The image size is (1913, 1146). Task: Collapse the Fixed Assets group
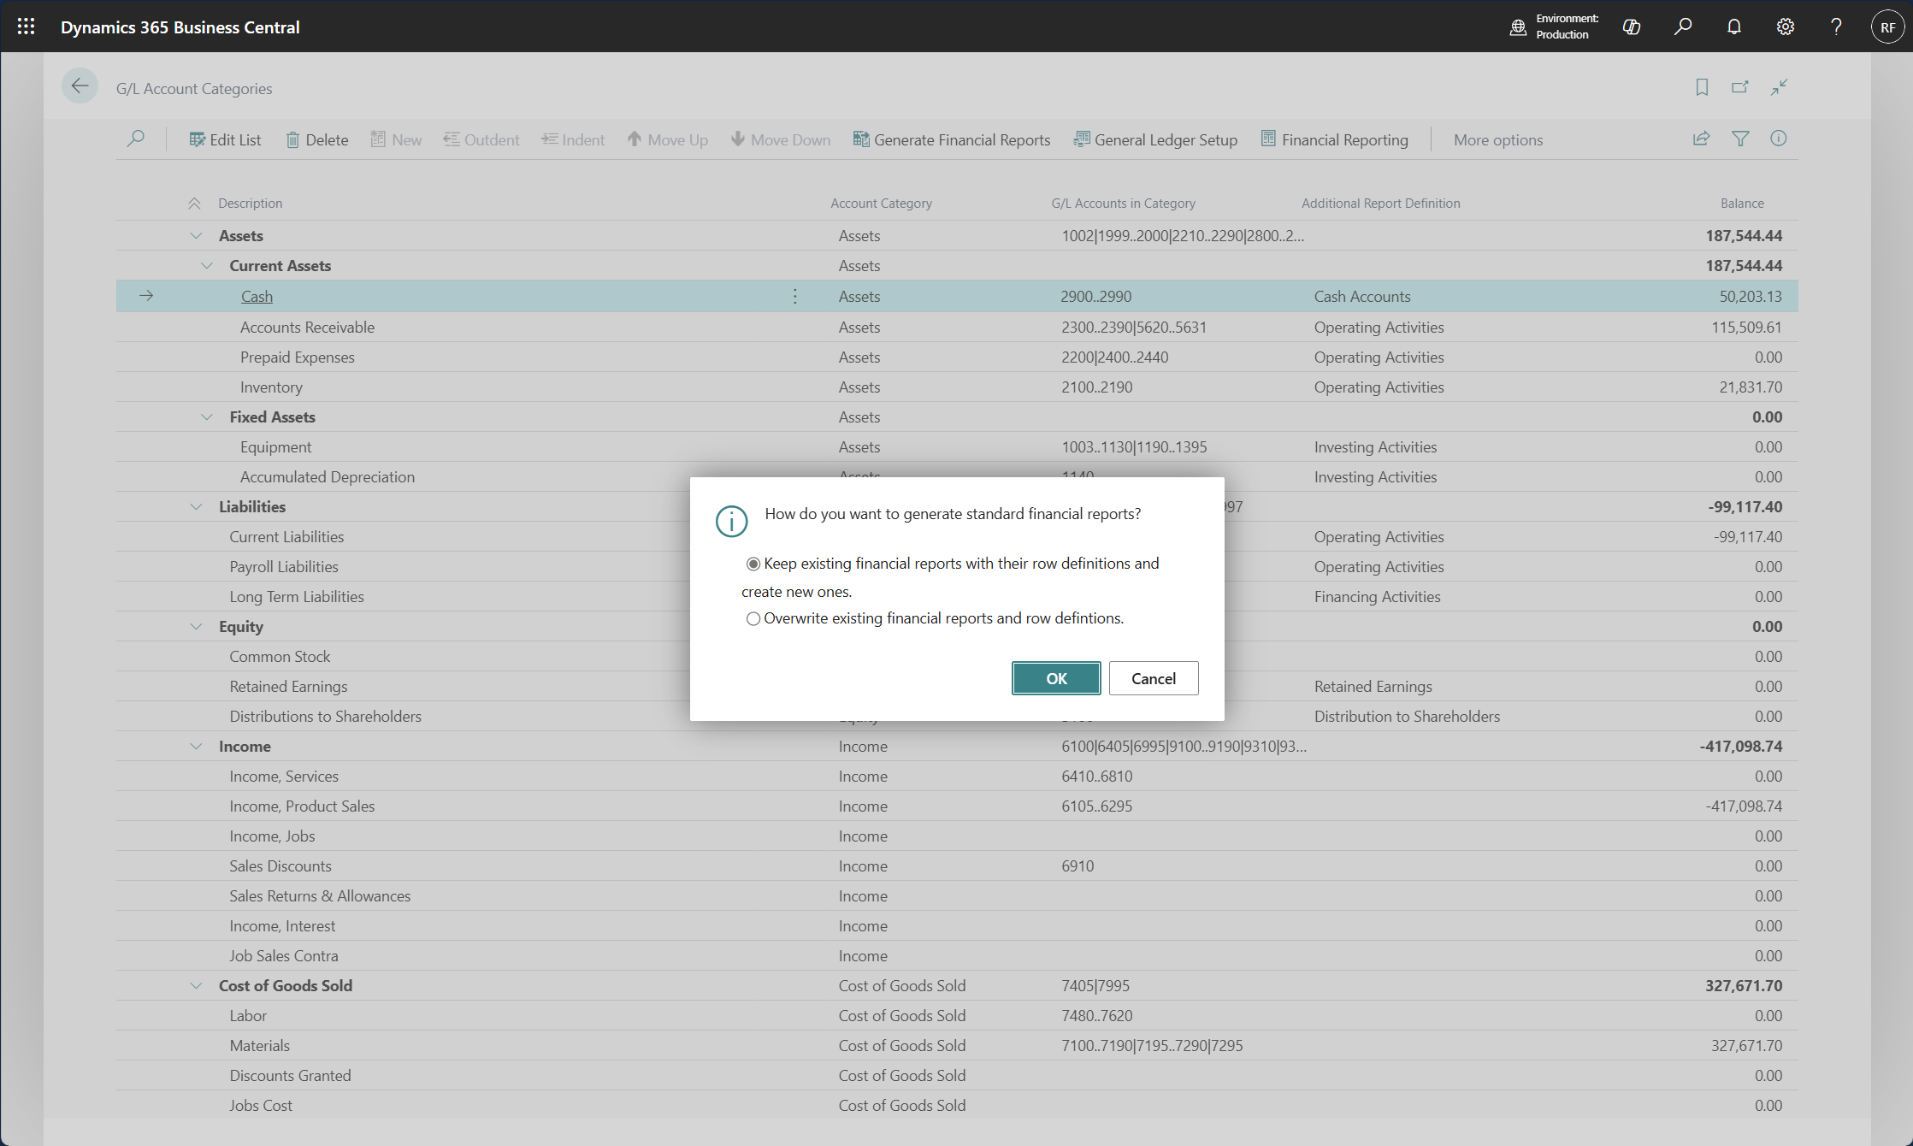coord(207,417)
